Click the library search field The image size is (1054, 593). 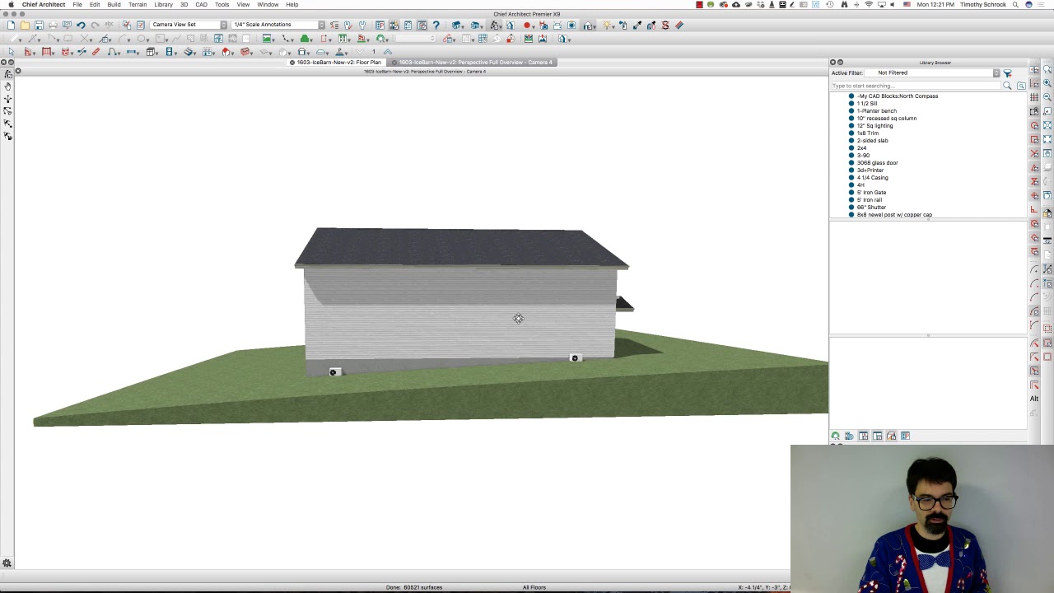pos(916,86)
